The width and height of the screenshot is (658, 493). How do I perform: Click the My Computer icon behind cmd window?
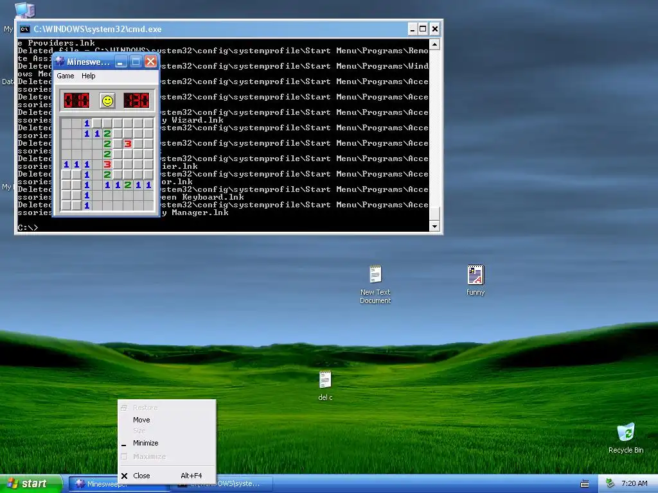(x=25, y=10)
